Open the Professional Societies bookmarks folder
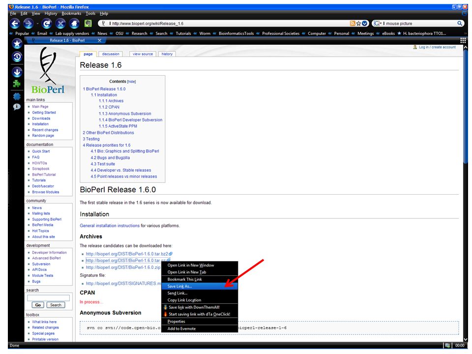This screenshot has width=472, height=354. tap(278, 33)
